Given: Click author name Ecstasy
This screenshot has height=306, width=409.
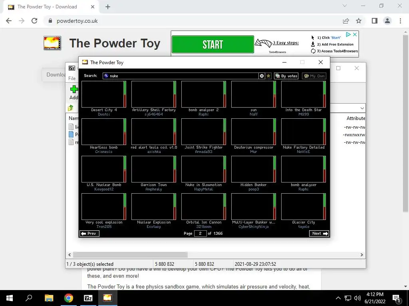Looking at the screenshot, I should click(154, 227).
